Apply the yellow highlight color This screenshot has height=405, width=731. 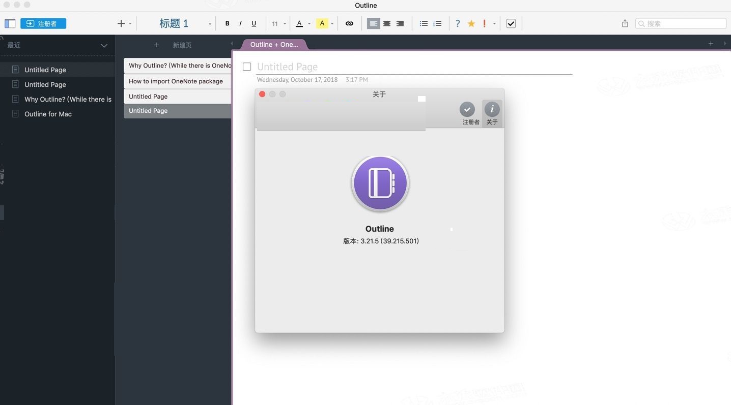tap(322, 23)
